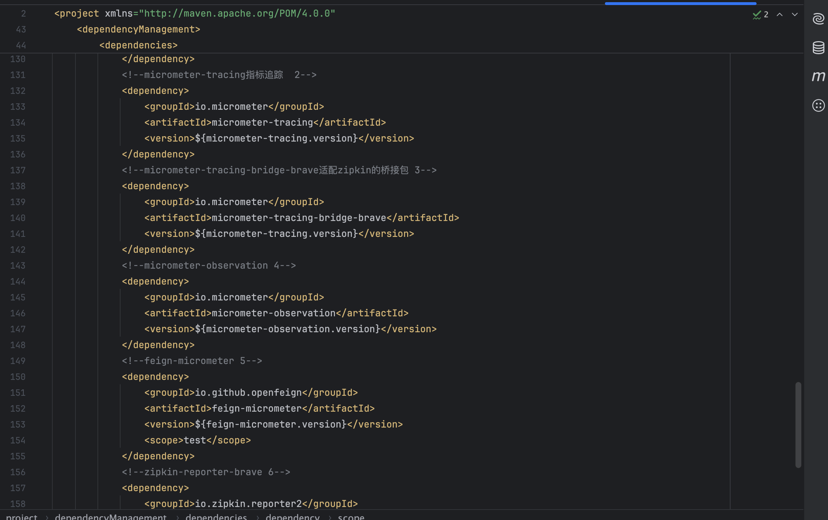Select the 'scope' breadcrumb
828x520 pixels.
(351, 517)
